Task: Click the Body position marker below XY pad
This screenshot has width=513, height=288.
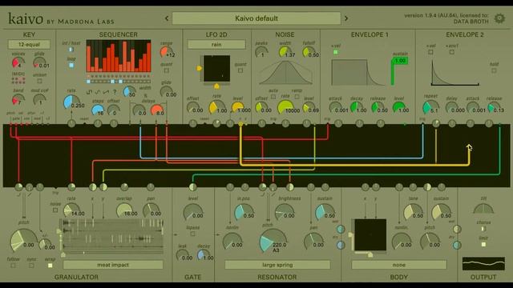Action: [x=370, y=254]
